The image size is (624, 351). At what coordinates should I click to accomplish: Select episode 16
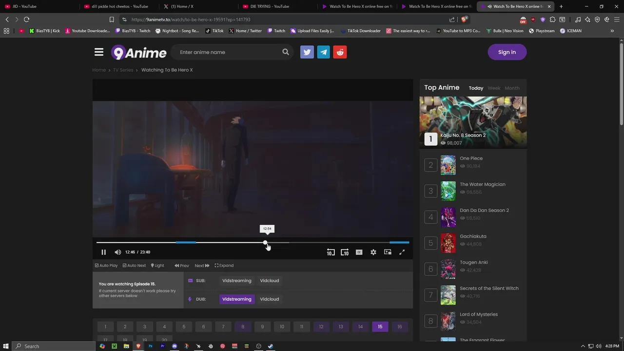pyautogui.click(x=400, y=327)
